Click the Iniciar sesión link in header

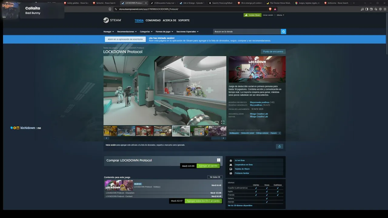(268, 15)
